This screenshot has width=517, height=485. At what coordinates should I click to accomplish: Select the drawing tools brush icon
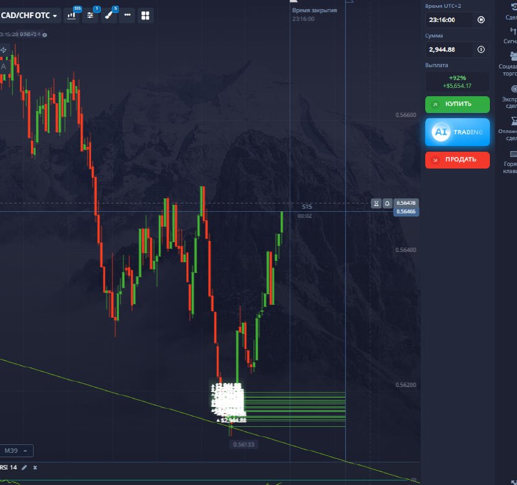109,15
